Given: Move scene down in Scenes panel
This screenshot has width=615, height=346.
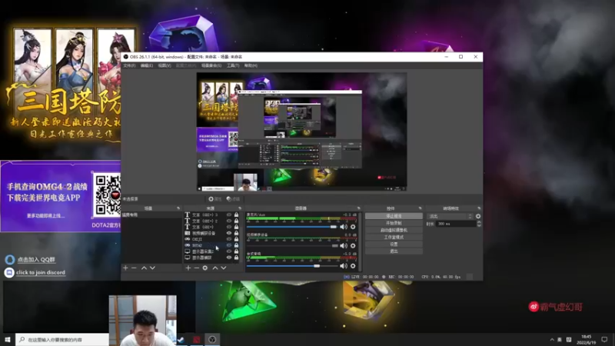Looking at the screenshot, I should click(x=152, y=268).
